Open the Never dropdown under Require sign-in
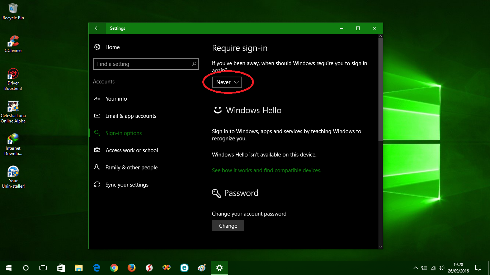Image resolution: width=490 pixels, height=275 pixels. [x=227, y=82]
